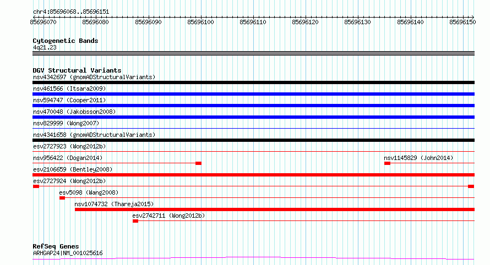490x265 pixels.
Task: Click ruler position 85696100
Action: pos(200,22)
